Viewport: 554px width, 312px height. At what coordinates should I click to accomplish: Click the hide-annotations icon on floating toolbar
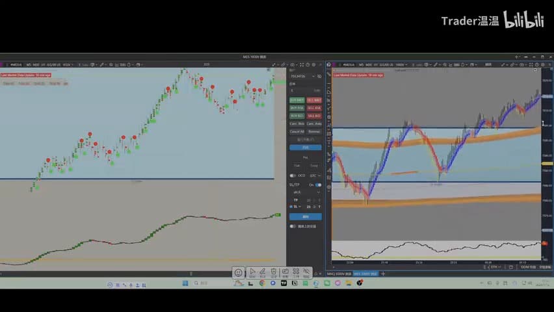[x=307, y=272]
